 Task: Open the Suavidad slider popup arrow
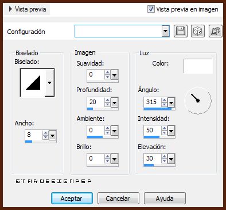[x=114, y=75]
